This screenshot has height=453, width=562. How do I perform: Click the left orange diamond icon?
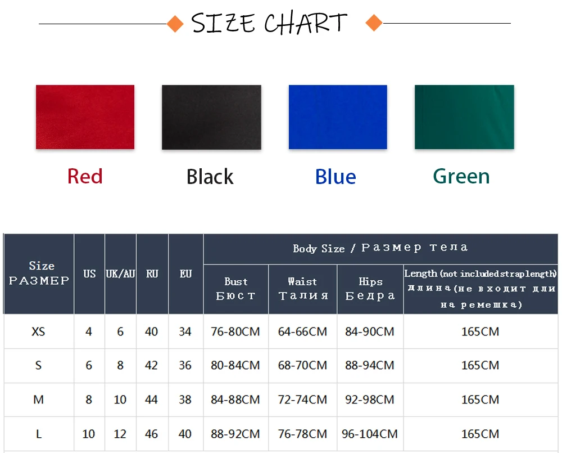tap(175, 24)
